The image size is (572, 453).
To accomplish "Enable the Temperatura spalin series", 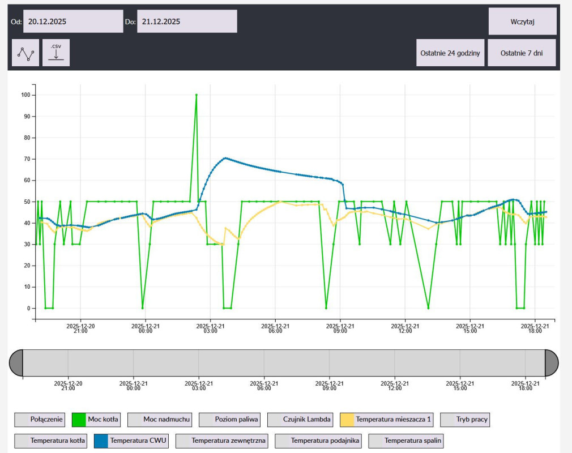I will click(x=406, y=441).
